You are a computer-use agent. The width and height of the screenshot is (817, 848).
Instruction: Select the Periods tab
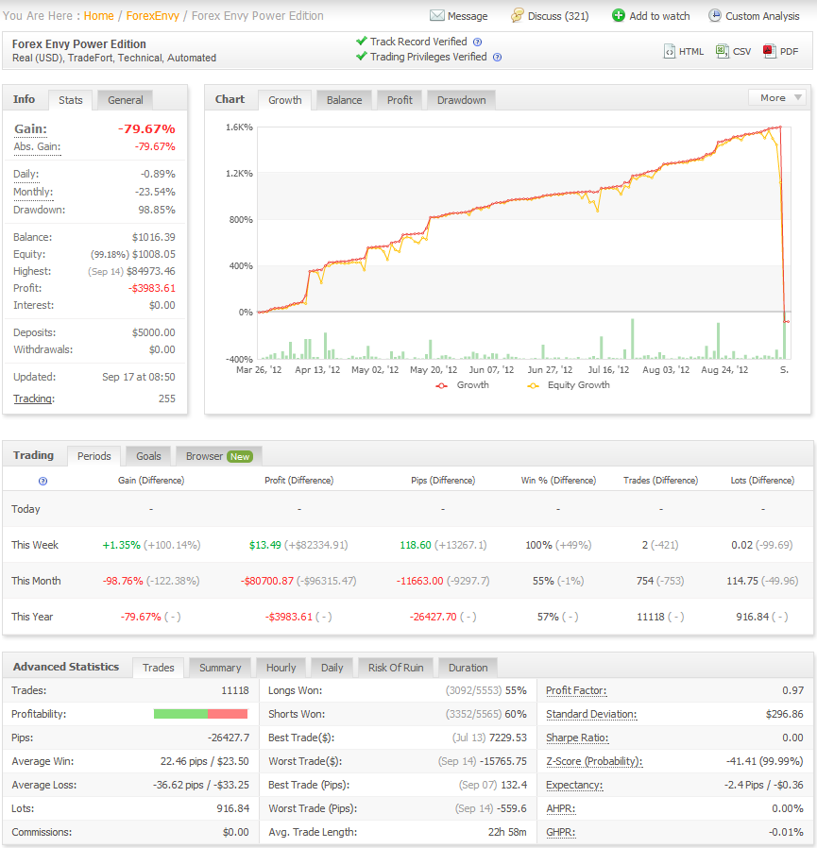point(94,456)
